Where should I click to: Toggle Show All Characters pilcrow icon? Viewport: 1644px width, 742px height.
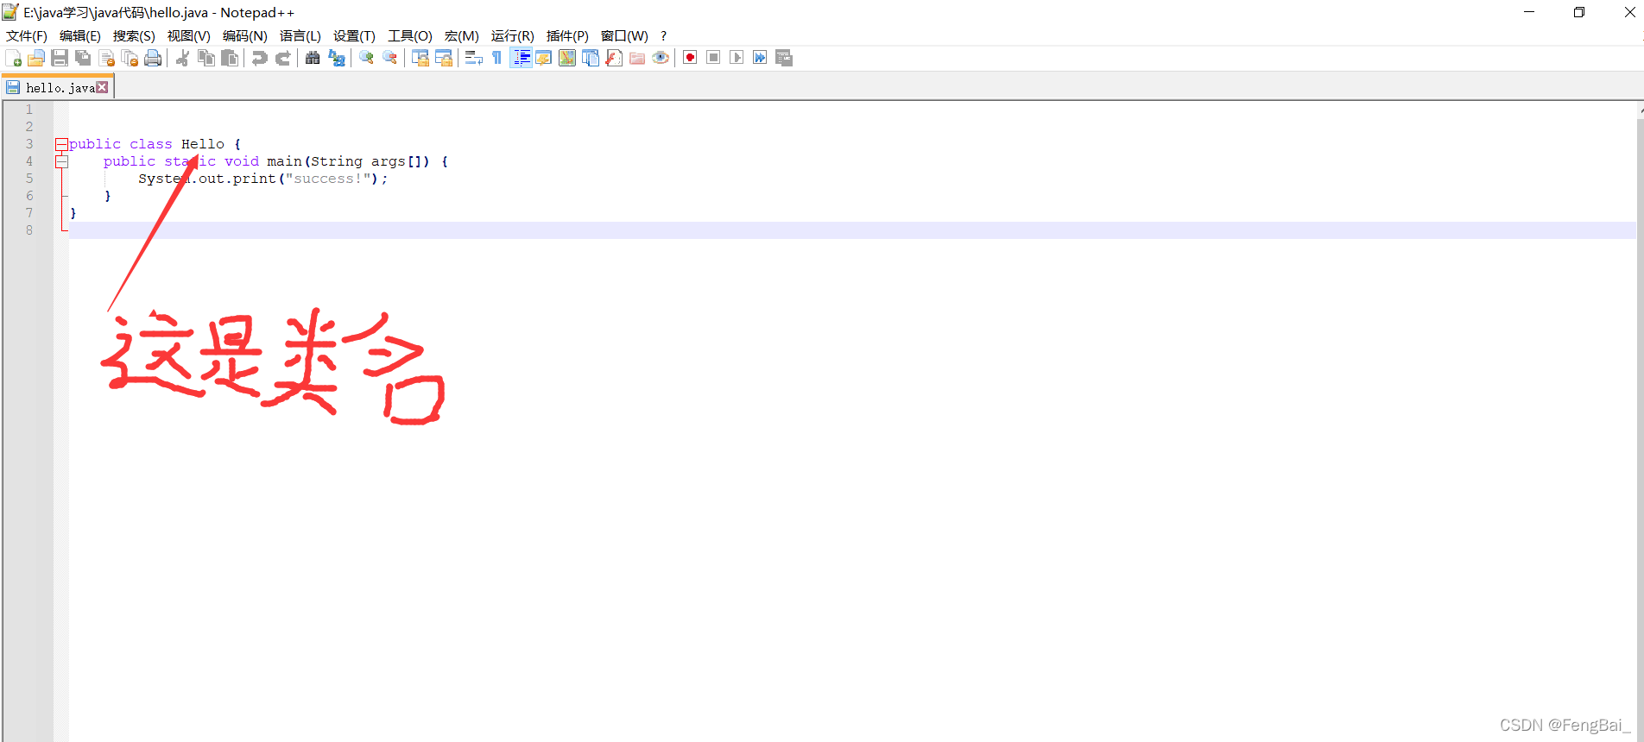tap(496, 58)
